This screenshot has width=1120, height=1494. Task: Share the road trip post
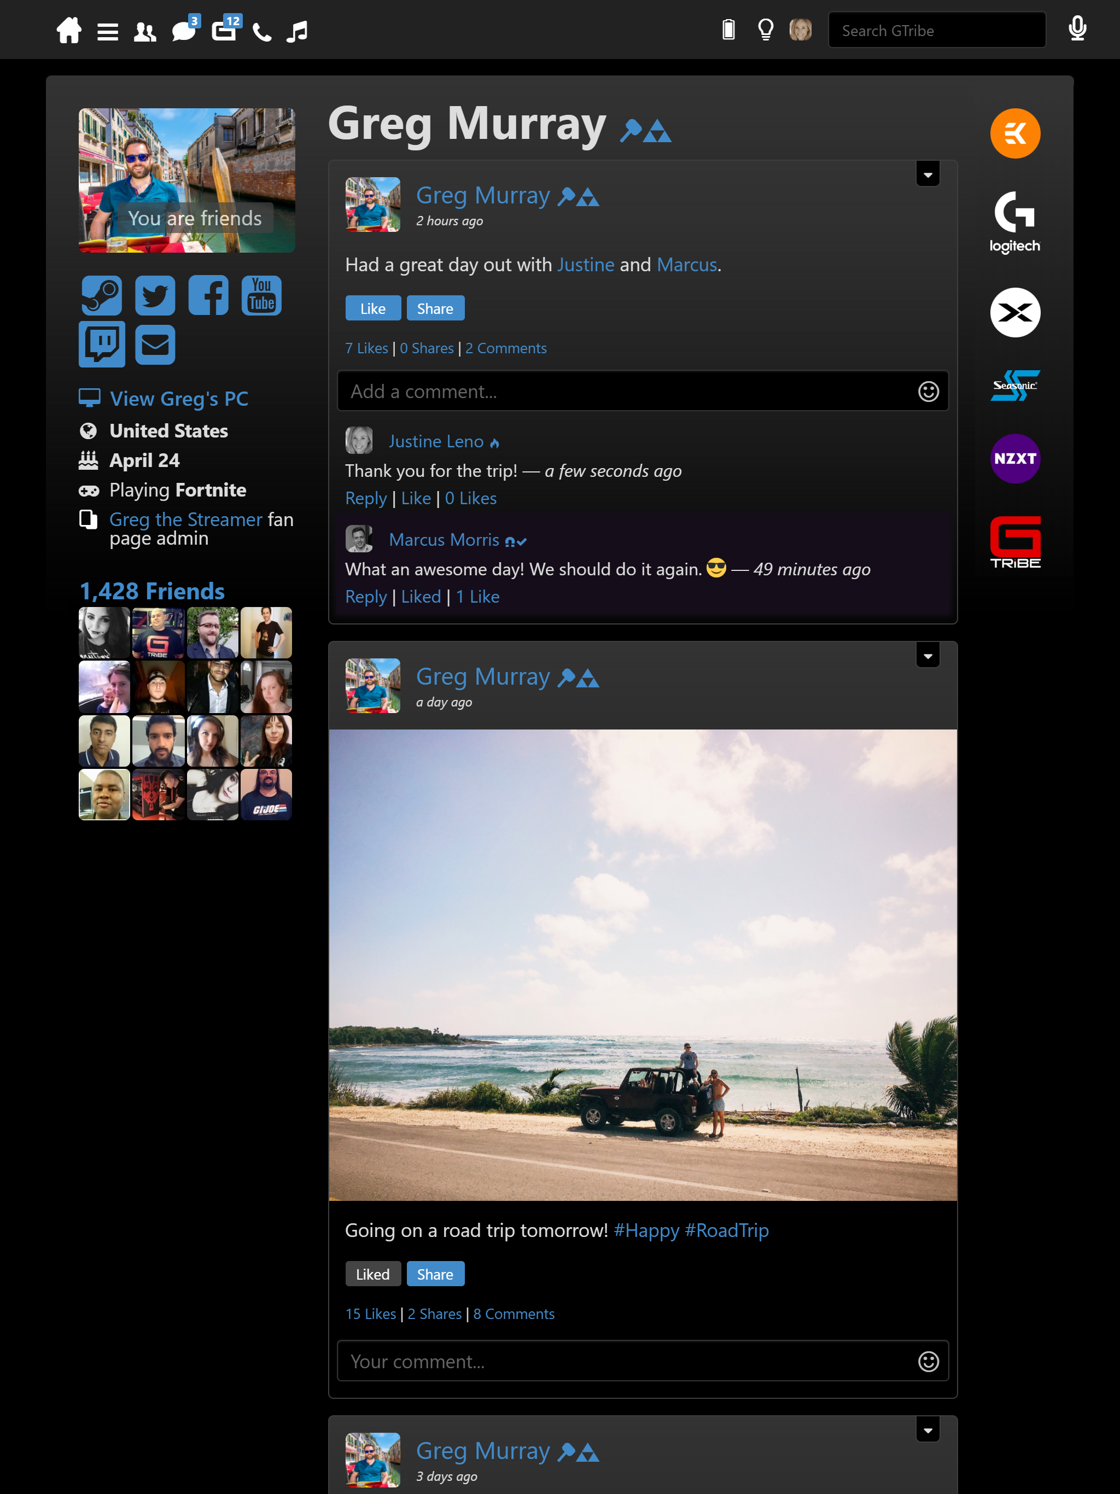tap(435, 1274)
